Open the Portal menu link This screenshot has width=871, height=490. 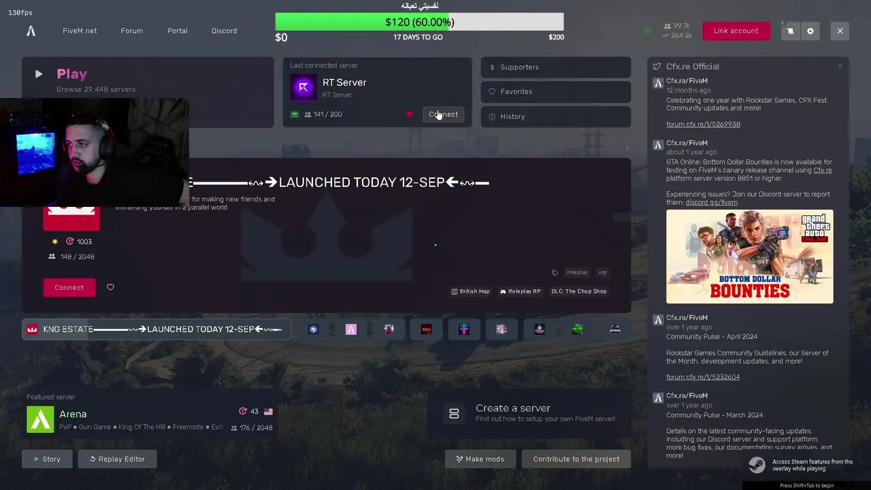(178, 31)
